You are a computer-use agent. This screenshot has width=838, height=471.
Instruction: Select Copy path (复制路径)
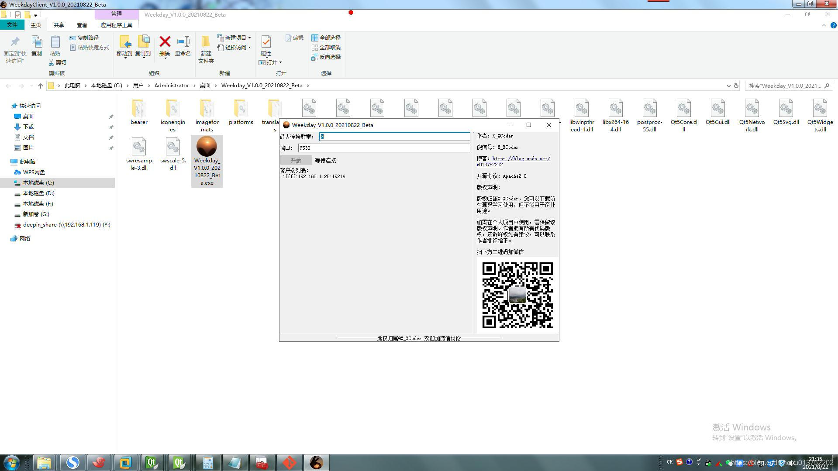[84, 38]
